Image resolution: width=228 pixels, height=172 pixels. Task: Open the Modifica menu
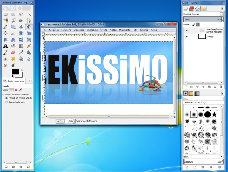pyautogui.click(x=54, y=30)
